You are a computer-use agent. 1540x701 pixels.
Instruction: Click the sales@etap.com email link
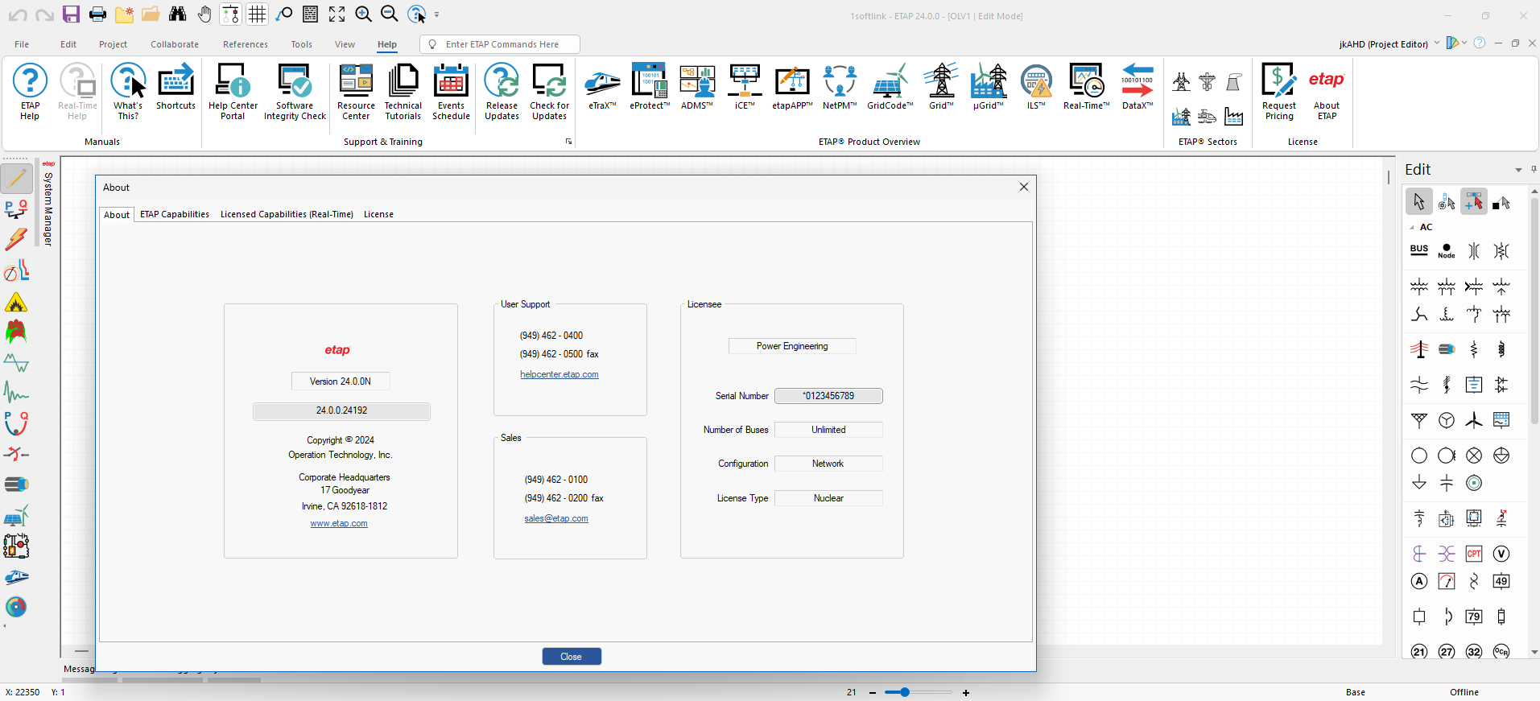556,518
